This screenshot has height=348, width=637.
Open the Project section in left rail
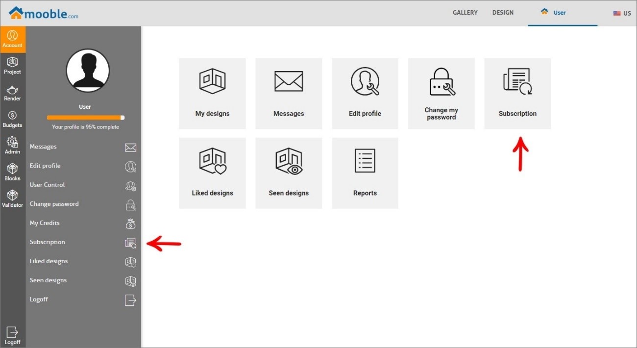click(x=13, y=66)
